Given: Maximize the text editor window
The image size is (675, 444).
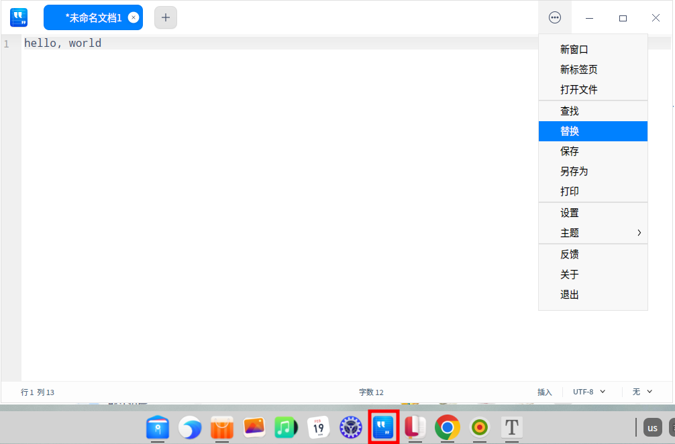Looking at the screenshot, I should click(623, 18).
